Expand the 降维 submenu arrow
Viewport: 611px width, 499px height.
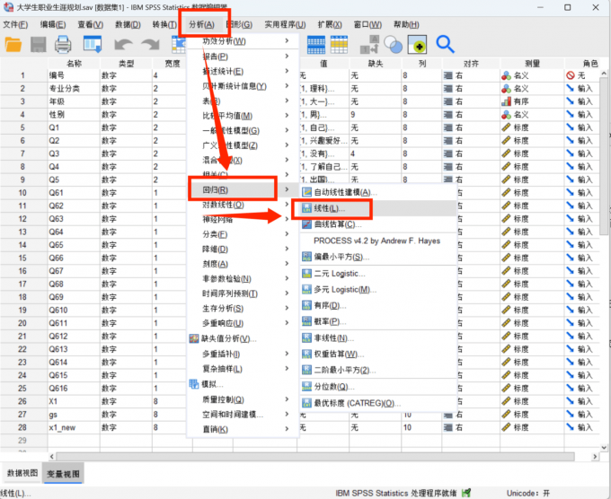(287, 249)
